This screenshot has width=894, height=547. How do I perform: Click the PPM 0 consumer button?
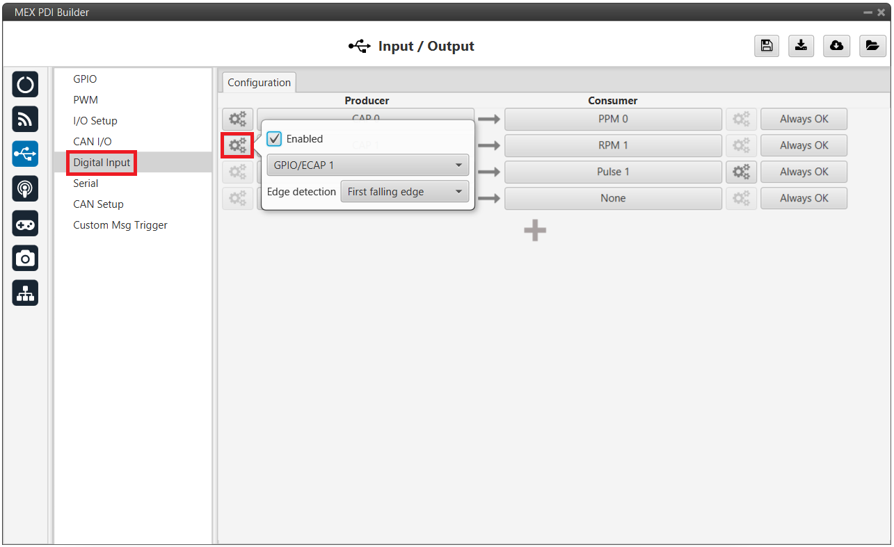(613, 119)
